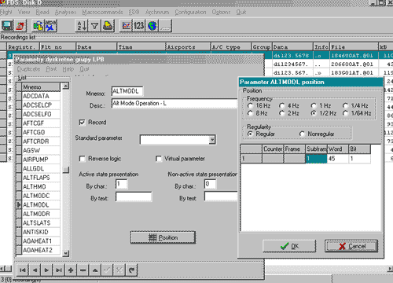The width and height of the screenshot is (393, 283).
Task: Click the mnemo list scrollbar thumb
Action: (66, 170)
